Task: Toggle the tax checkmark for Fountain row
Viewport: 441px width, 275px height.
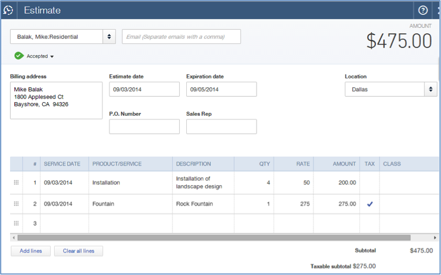Action: pos(370,204)
